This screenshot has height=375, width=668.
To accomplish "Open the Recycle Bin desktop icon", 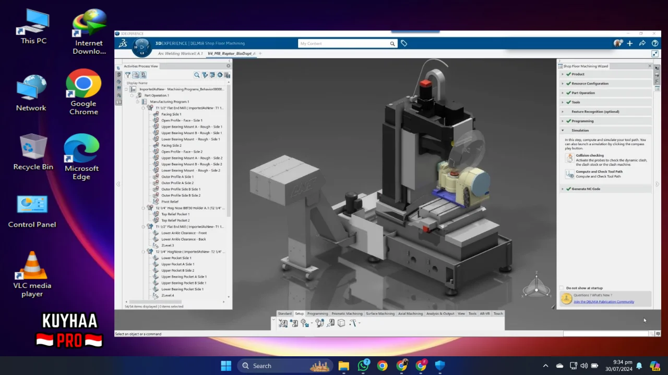I will pos(33,153).
